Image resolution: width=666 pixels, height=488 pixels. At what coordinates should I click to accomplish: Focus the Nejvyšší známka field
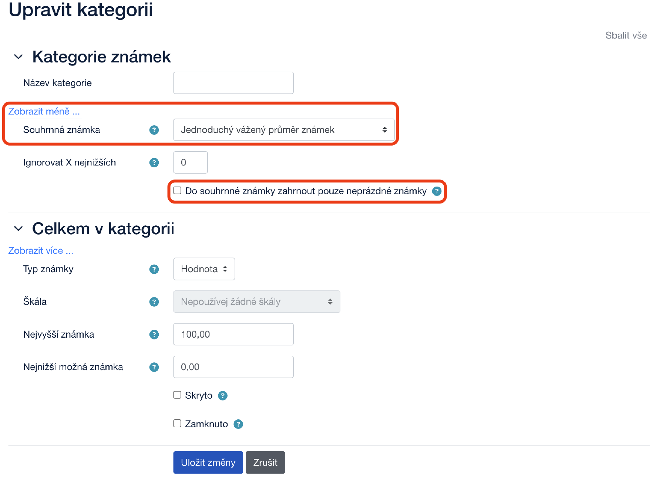[233, 334]
